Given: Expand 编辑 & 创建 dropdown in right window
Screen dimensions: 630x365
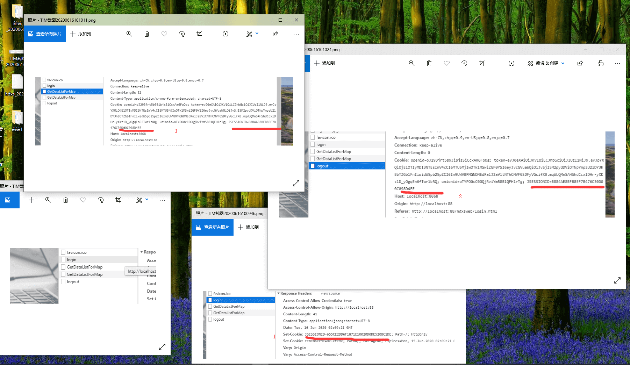Looking at the screenshot, I should (563, 63).
